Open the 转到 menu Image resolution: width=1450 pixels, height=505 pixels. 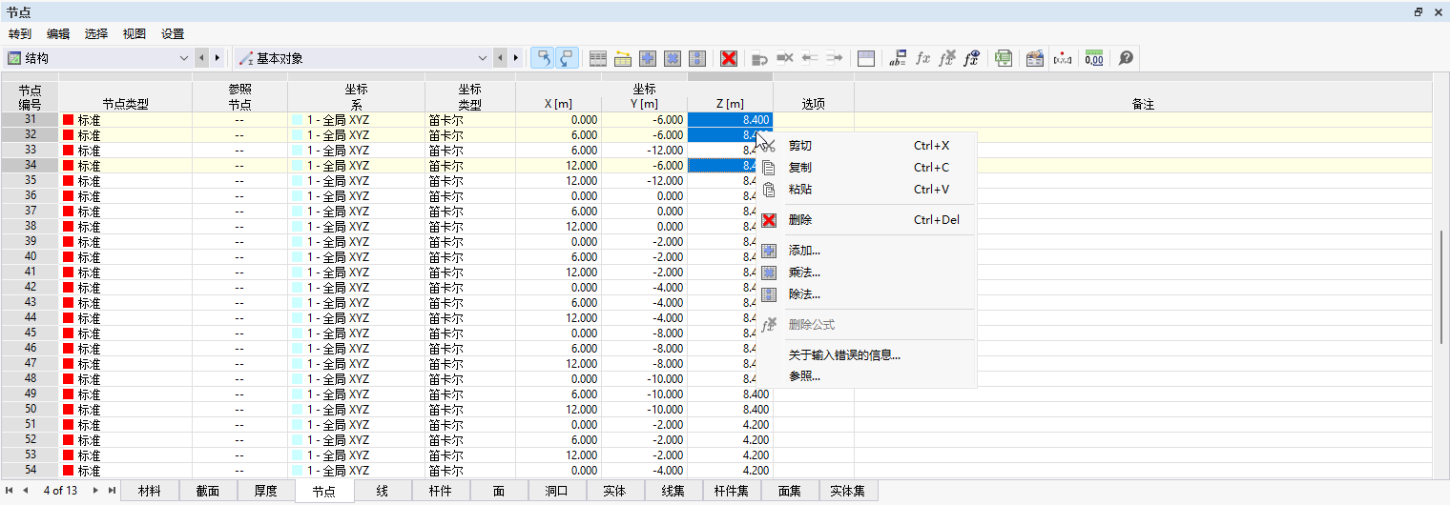coord(20,33)
